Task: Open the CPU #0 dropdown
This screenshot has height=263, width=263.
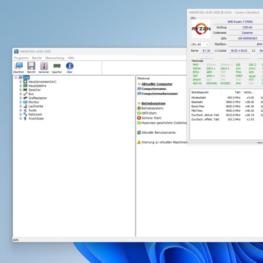Action: (200, 44)
